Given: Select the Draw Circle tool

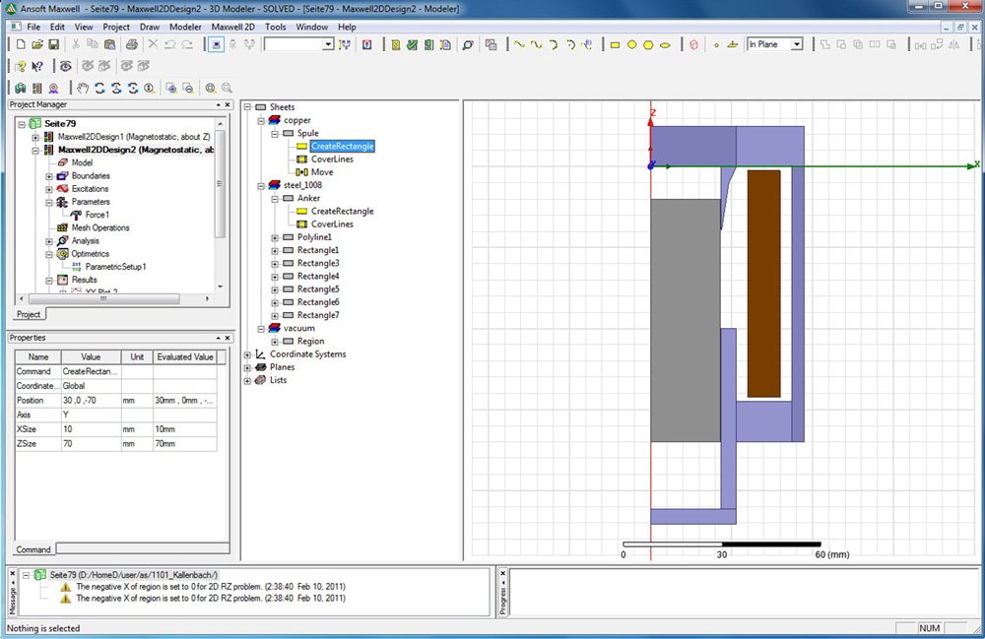Looking at the screenshot, I should coord(631,44).
